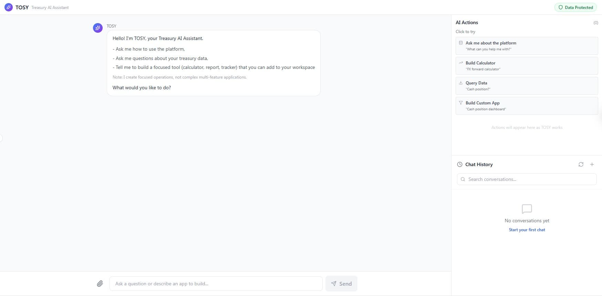Click 'Start your first chat' link
The height and width of the screenshot is (296, 602).
point(527,229)
